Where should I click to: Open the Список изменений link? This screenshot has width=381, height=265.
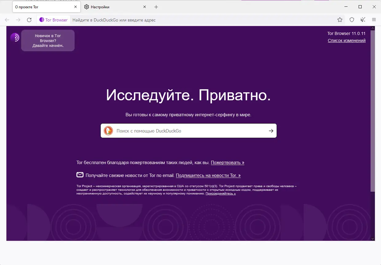(346, 40)
